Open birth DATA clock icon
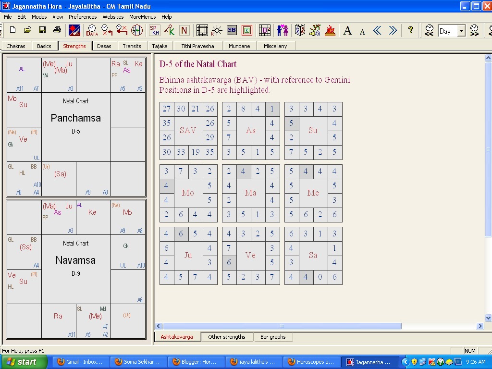 point(92,30)
